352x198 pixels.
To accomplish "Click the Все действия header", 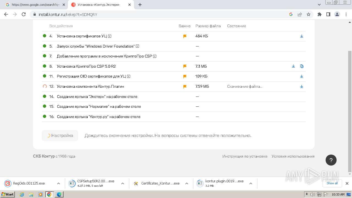I will (61, 26).
